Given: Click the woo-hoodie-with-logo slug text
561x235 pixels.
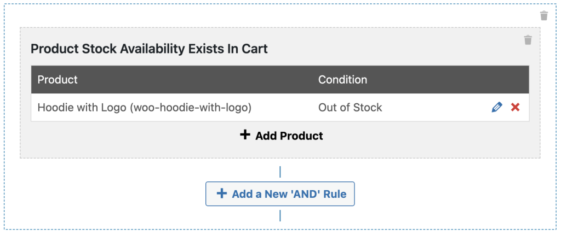Looking at the screenshot, I should tap(191, 108).
